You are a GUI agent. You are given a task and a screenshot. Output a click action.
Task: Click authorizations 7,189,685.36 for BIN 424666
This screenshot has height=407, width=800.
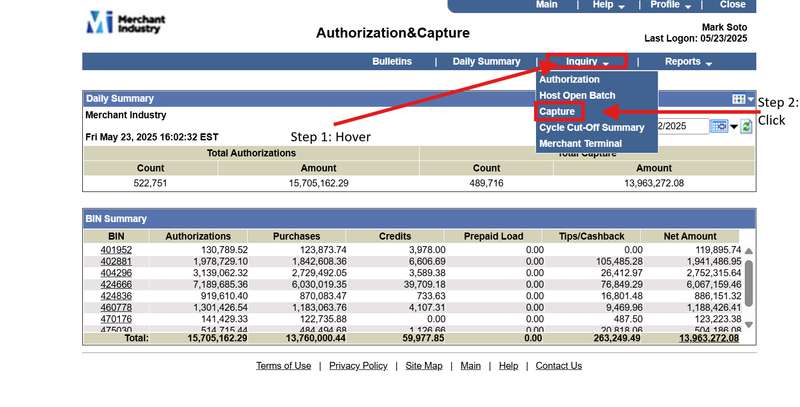(220, 284)
